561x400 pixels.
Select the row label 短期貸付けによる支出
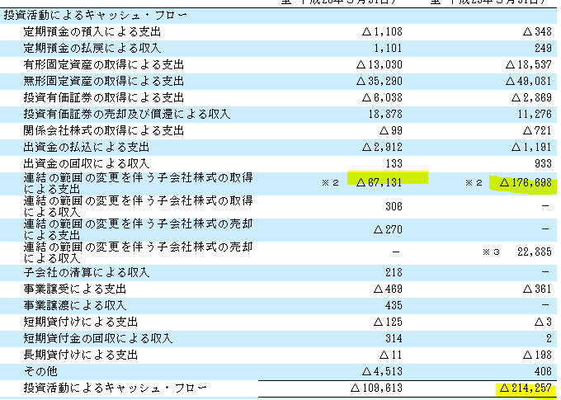(x=81, y=322)
